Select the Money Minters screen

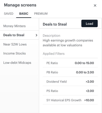(19, 26)
